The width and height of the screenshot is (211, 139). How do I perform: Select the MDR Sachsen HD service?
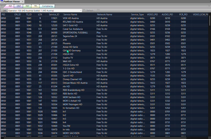tap(71, 97)
